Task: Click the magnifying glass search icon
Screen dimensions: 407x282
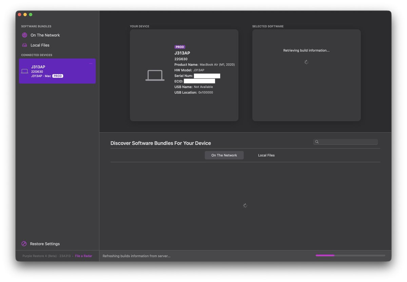Action: pyautogui.click(x=317, y=142)
